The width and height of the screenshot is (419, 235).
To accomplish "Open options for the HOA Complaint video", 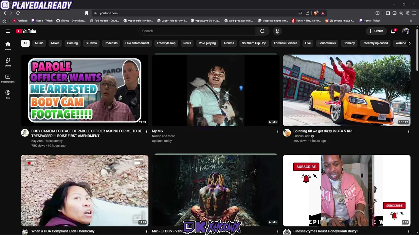I will pos(146,231).
